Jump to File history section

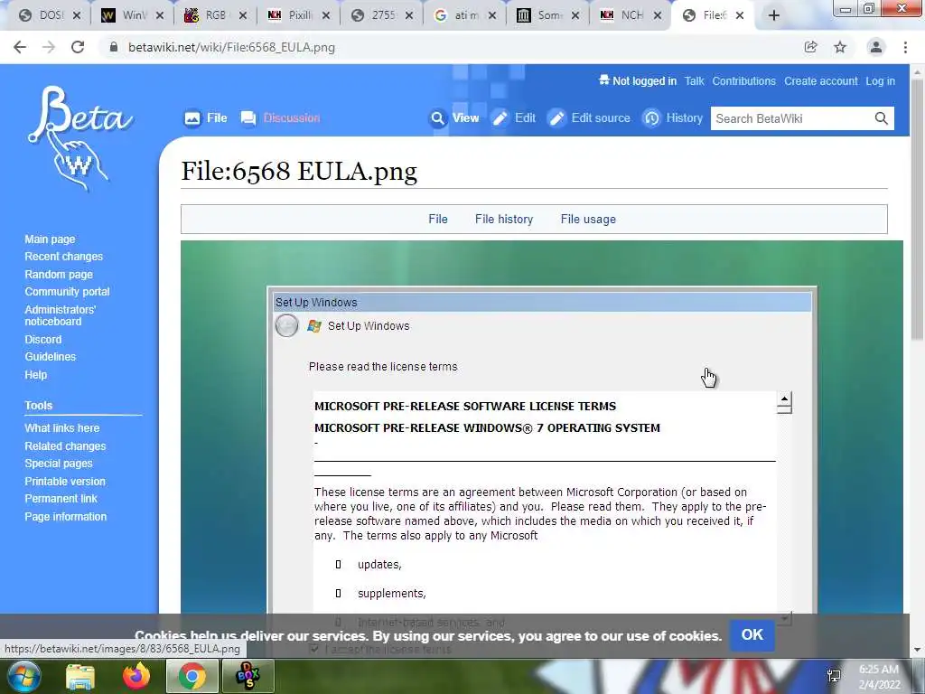pyautogui.click(x=504, y=219)
